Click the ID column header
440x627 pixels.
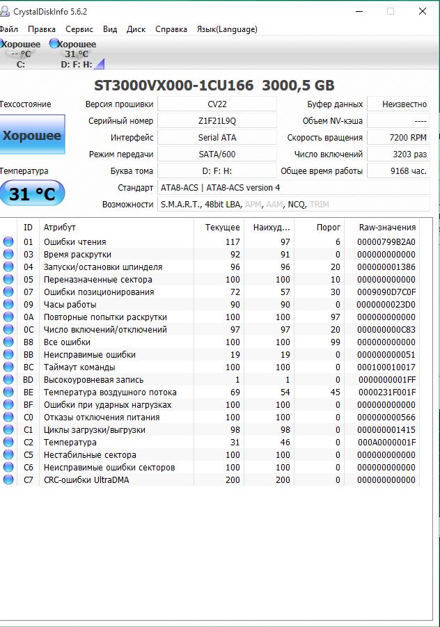28,227
